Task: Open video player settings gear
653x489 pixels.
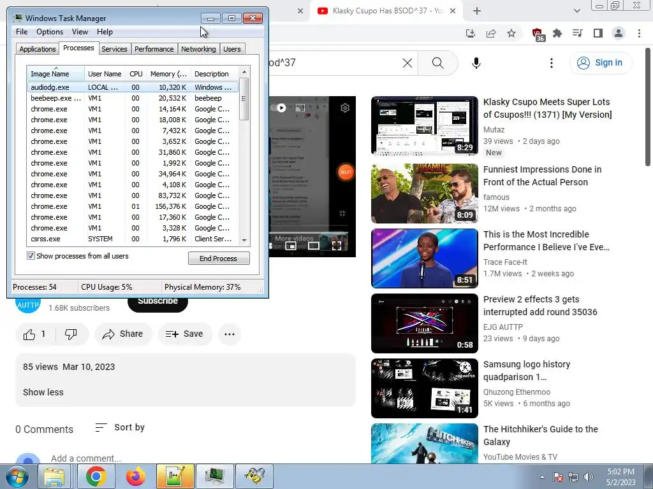Action: pyautogui.click(x=345, y=108)
